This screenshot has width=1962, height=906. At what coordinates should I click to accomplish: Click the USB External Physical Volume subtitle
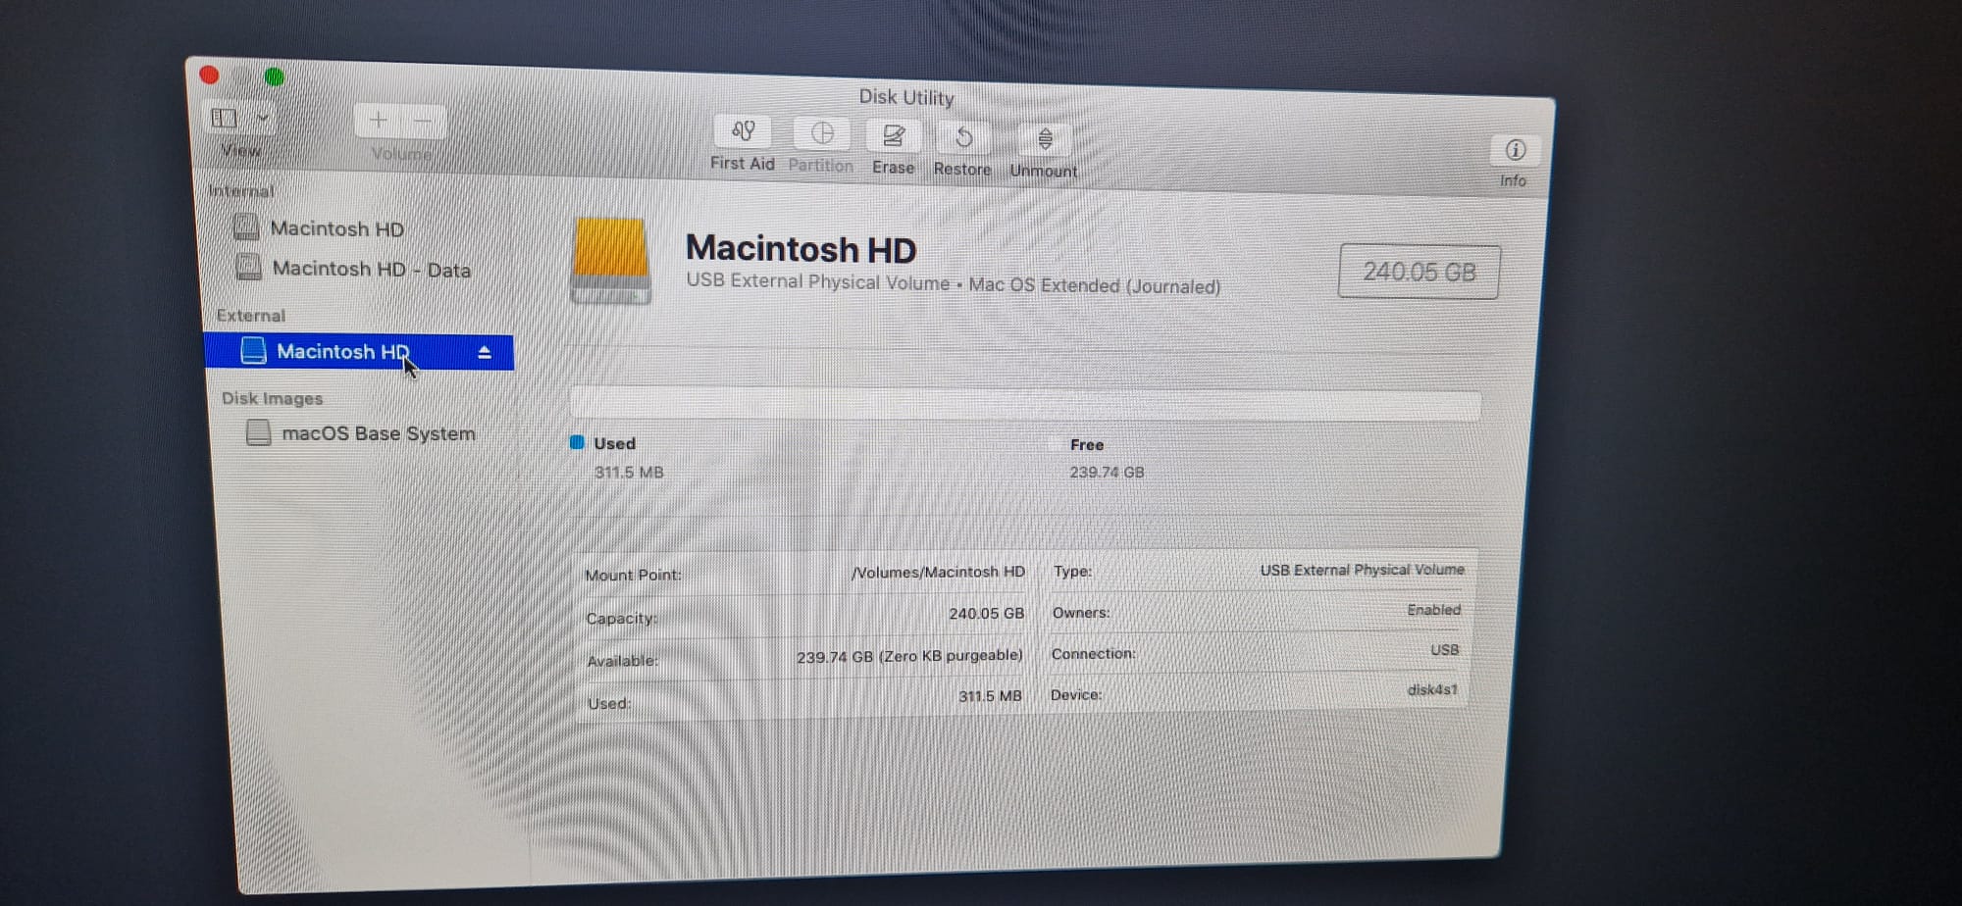coord(954,283)
